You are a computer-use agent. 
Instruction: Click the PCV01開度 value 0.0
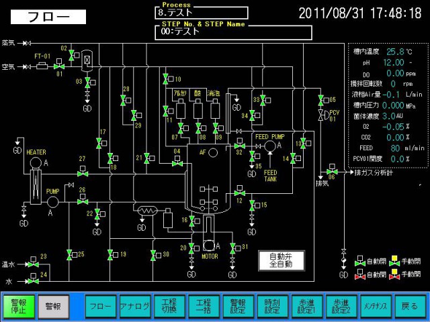pos(397,159)
